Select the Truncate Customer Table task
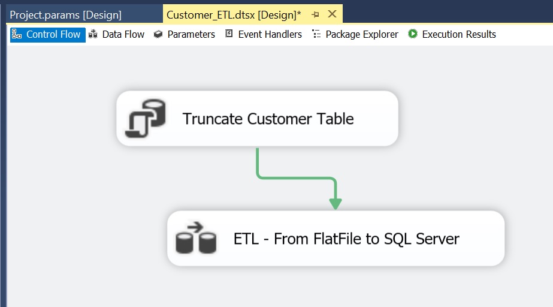 pyautogui.click(x=258, y=119)
